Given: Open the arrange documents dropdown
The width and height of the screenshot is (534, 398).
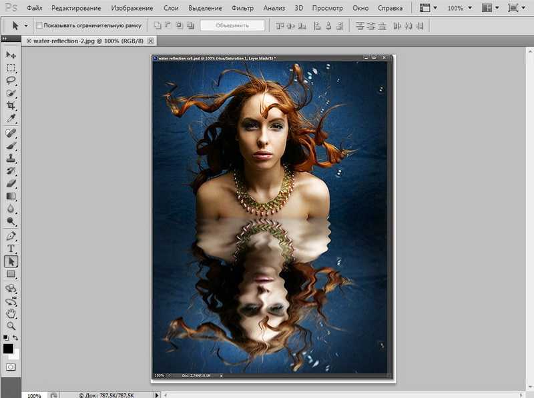Looking at the screenshot, I should [x=491, y=8].
